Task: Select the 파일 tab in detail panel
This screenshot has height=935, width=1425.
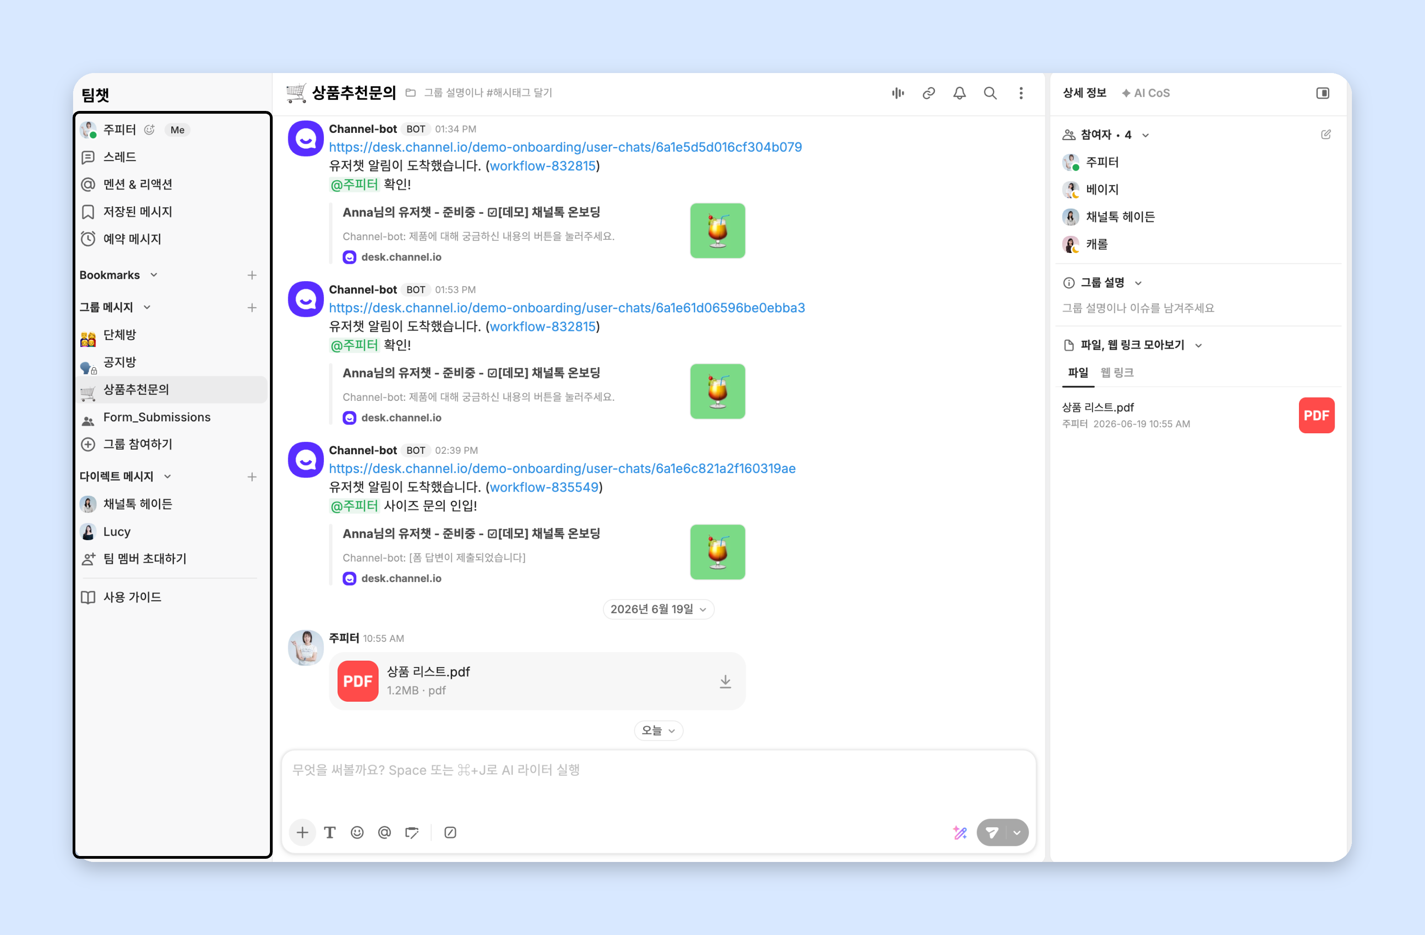Action: coord(1078,373)
